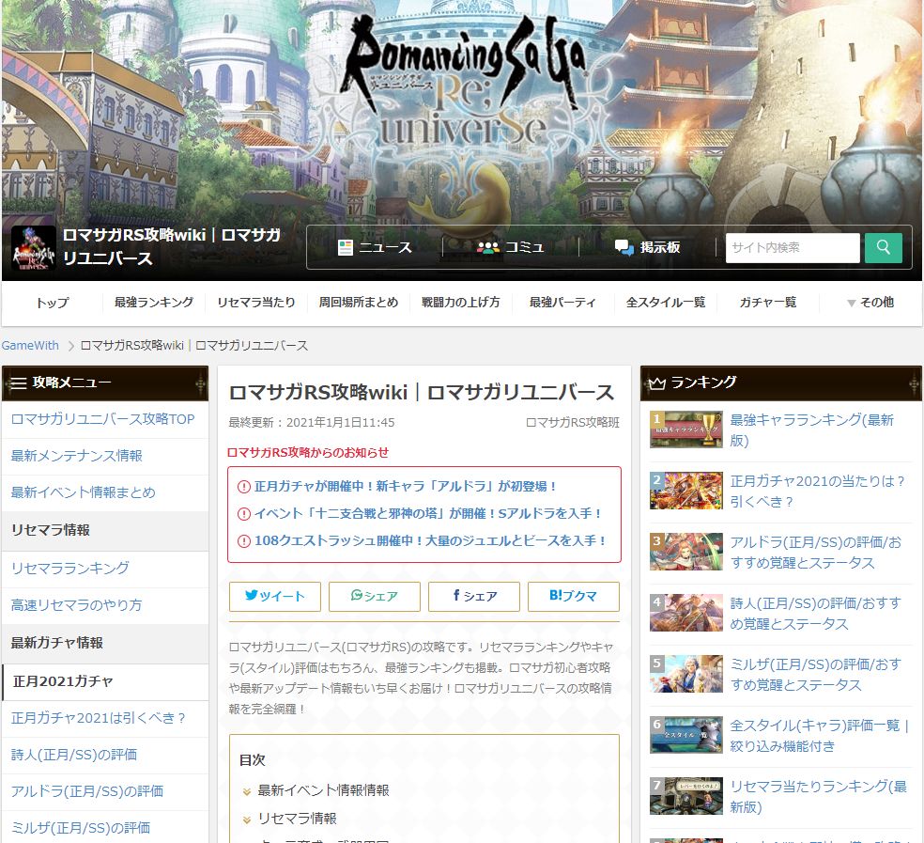924x843 pixels.
Task: Click header title ロマサガRS攻略wiki｜ロマサガリユニバース
Action: tap(172, 247)
